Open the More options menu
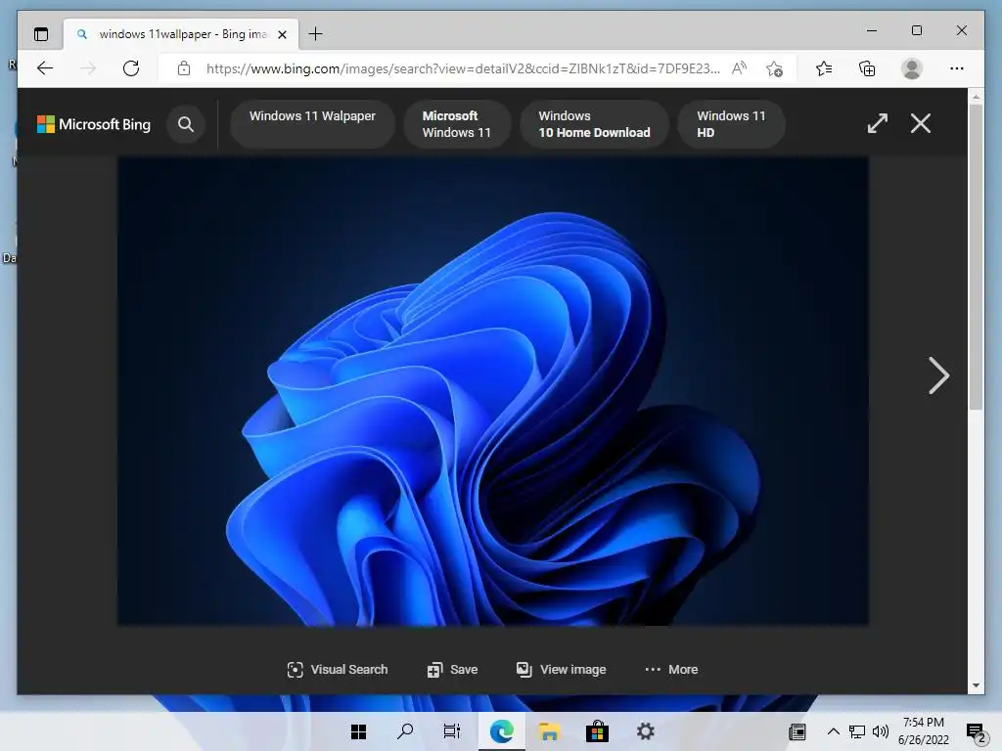Image resolution: width=1002 pixels, height=751 pixels. click(x=671, y=669)
